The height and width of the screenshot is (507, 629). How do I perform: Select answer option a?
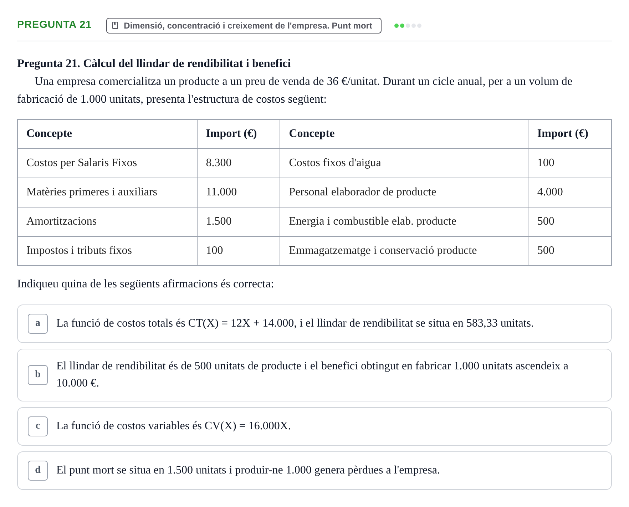tap(314, 324)
